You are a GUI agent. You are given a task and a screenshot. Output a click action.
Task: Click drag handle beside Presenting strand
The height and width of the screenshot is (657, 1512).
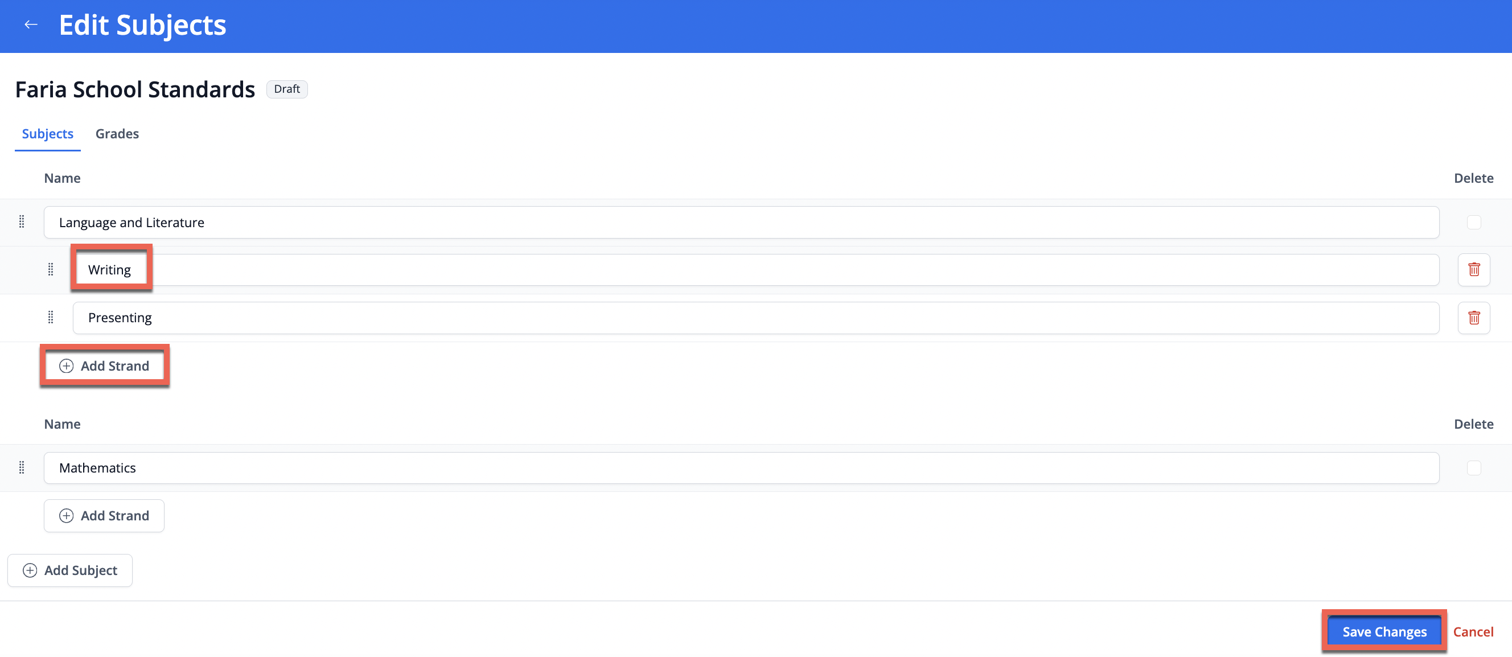[x=51, y=318]
